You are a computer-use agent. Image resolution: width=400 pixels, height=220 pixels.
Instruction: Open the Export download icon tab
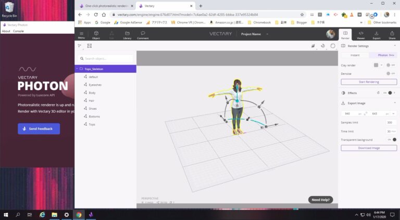[x=376, y=35]
